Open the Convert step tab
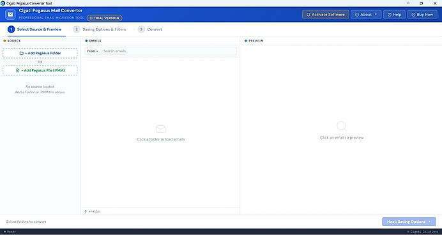This screenshot has height=235, width=442. click(x=150, y=29)
